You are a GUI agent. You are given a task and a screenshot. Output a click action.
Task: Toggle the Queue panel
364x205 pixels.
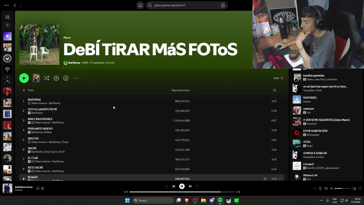pyautogui.click(x=320, y=188)
